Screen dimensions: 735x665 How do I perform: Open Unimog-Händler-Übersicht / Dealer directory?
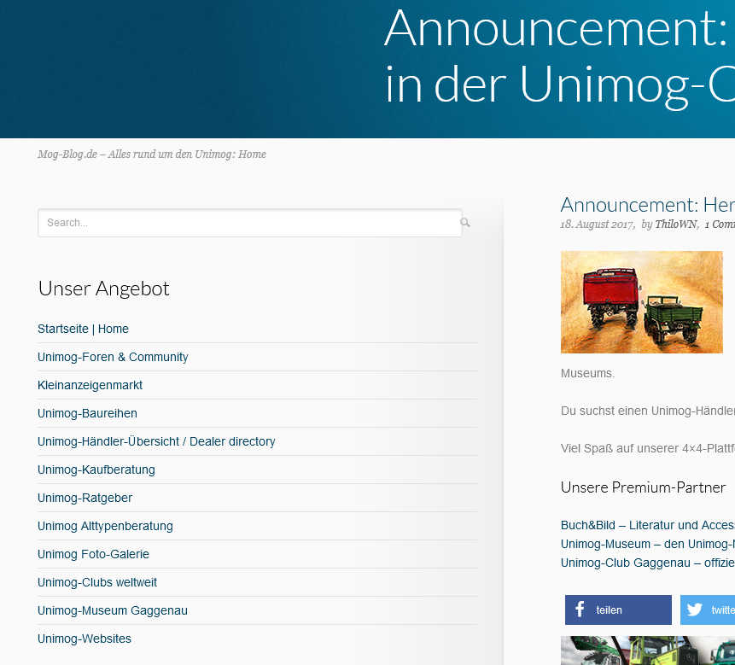pos(156,441)
